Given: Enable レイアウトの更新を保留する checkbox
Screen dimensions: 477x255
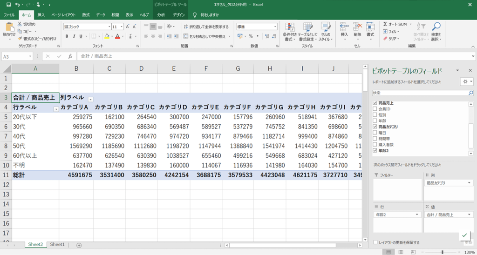Looking at the screenshot, I should (x=375, y=242).
